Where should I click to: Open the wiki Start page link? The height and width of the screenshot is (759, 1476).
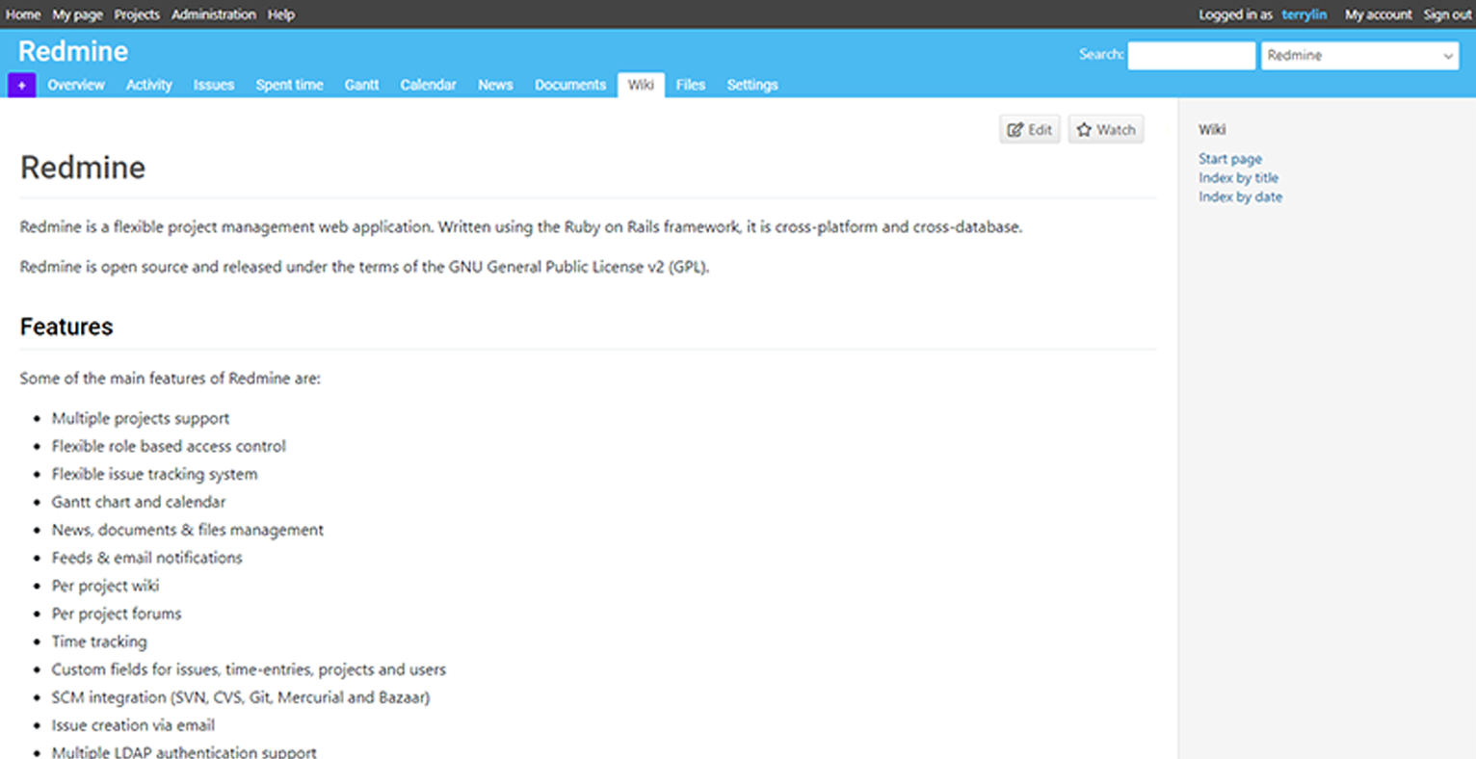click(x=1230, y=159)
